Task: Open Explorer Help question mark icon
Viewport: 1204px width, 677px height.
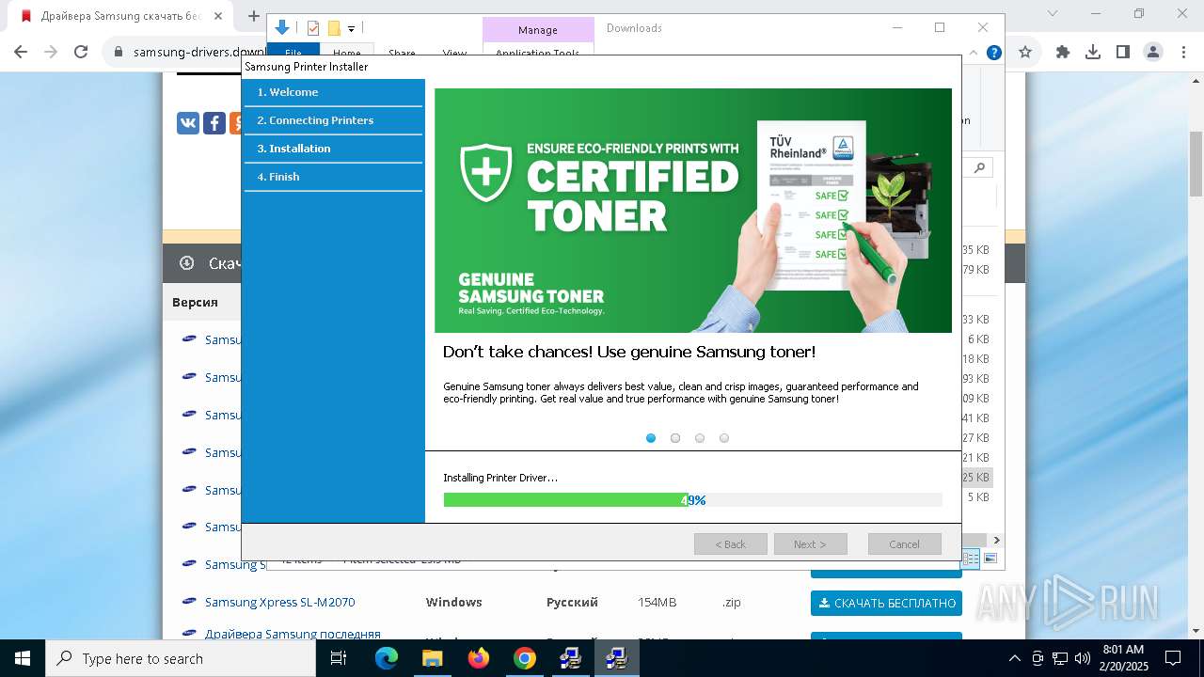Action: tap(993, 54)
